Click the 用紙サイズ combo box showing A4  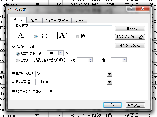point(74,74)
